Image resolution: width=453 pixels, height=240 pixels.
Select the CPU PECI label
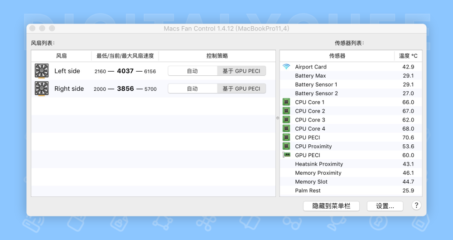click(x=308, y=137)
